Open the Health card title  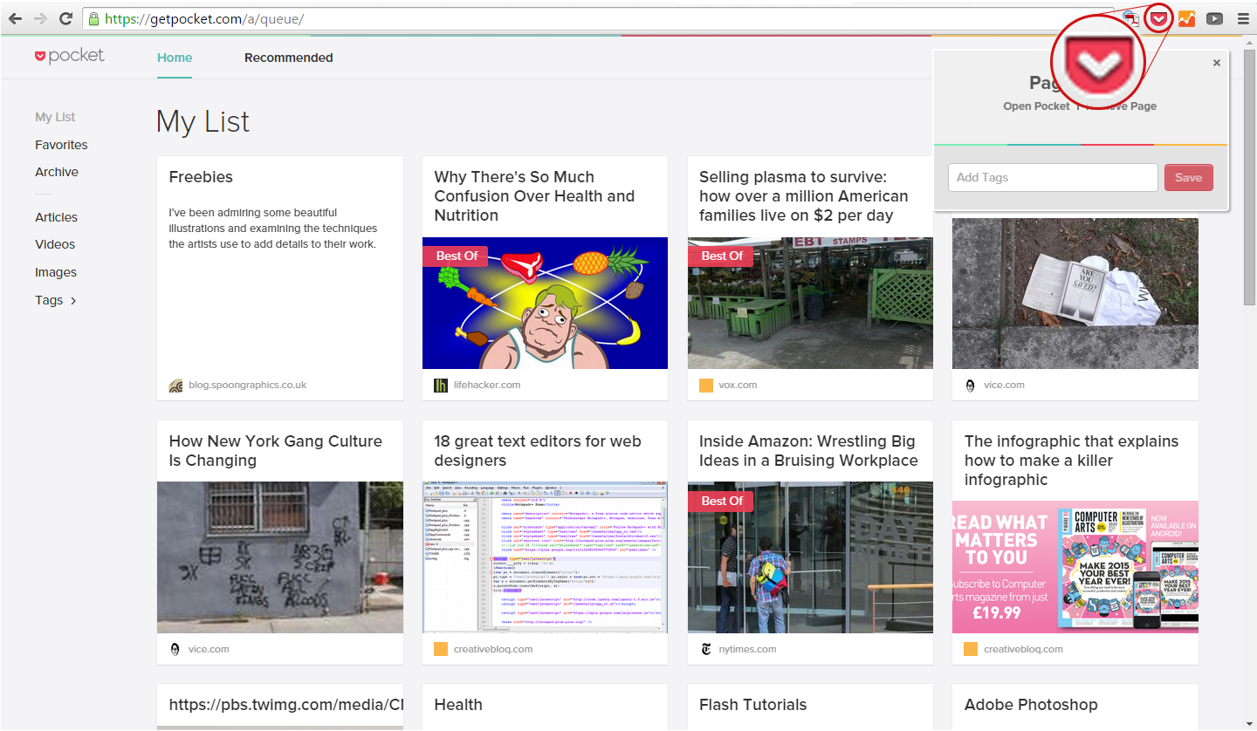[458, 705]
